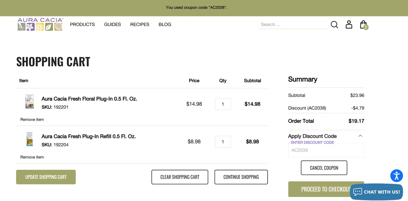Click the Order Total amount $19.17
Screen dimensions: 408x201
[356, 121]
